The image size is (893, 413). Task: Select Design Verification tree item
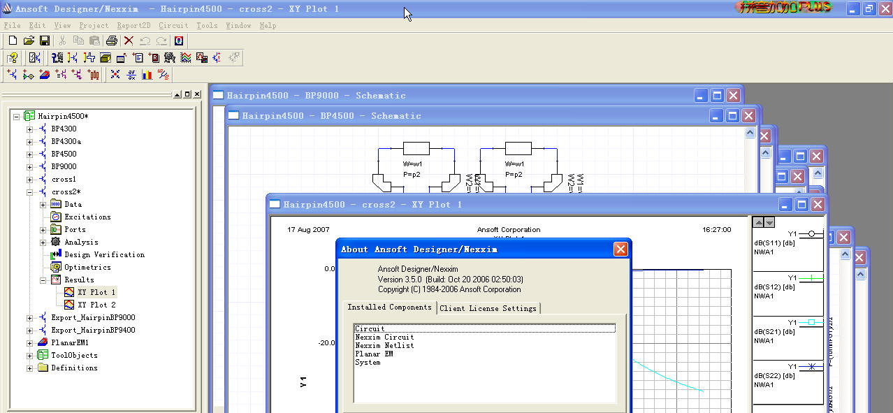(105, 255)
